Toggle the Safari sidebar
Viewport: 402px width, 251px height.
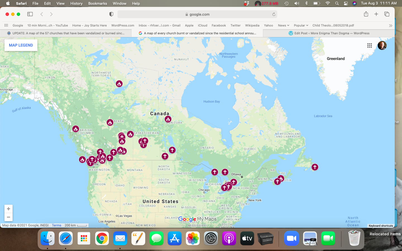pyautogui.click(x=30, y=14)
